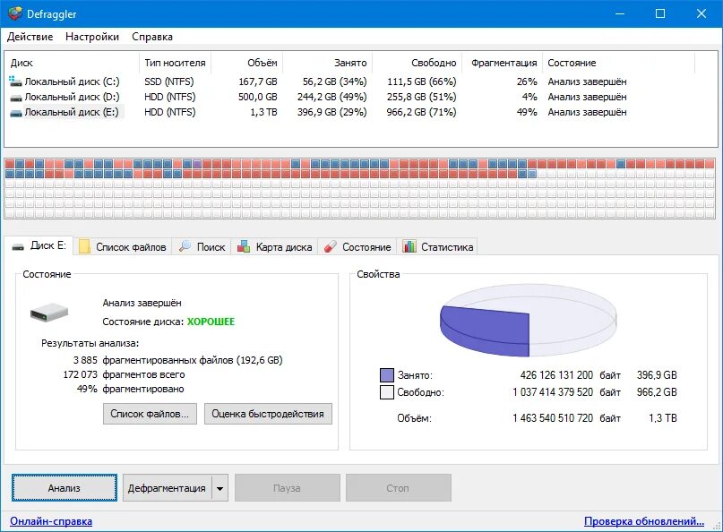Screen dimensions: 723x532
Task: Switch to the Диск E: tab
Action: [x=39, y=245]
